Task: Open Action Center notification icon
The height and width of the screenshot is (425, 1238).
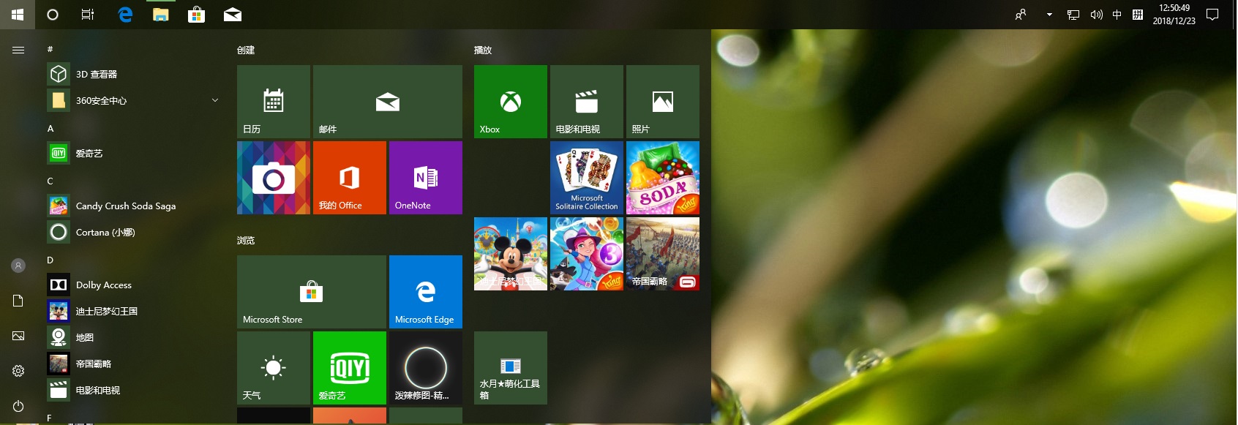Action: [x=1212, y=15]
